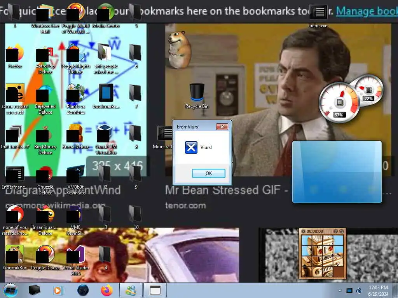Select the folder named 3
The image size is (398, 298).
tap(106, 217)
